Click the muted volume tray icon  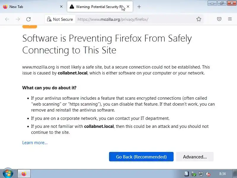point(208,174)
